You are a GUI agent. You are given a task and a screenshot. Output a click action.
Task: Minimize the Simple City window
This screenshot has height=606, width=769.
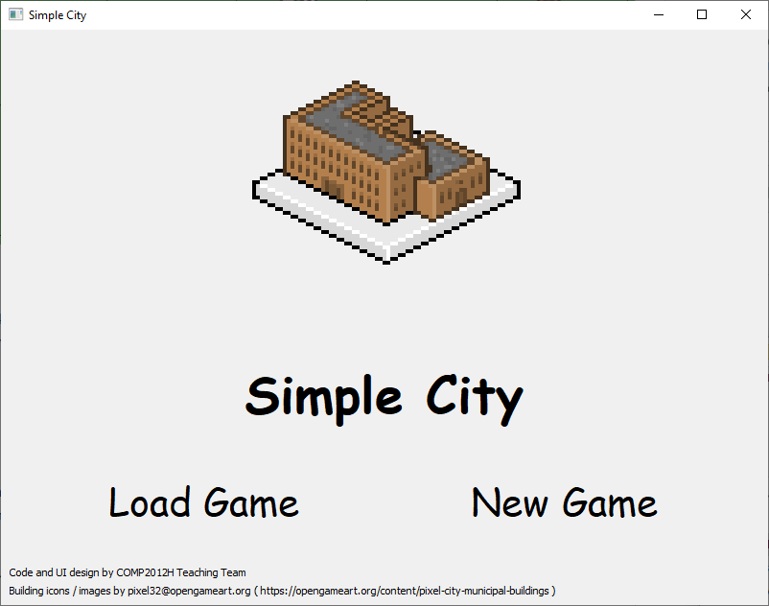(x=658, y=14)
